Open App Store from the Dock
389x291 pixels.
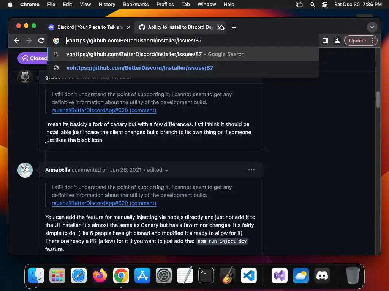click(x=142, y=275)
